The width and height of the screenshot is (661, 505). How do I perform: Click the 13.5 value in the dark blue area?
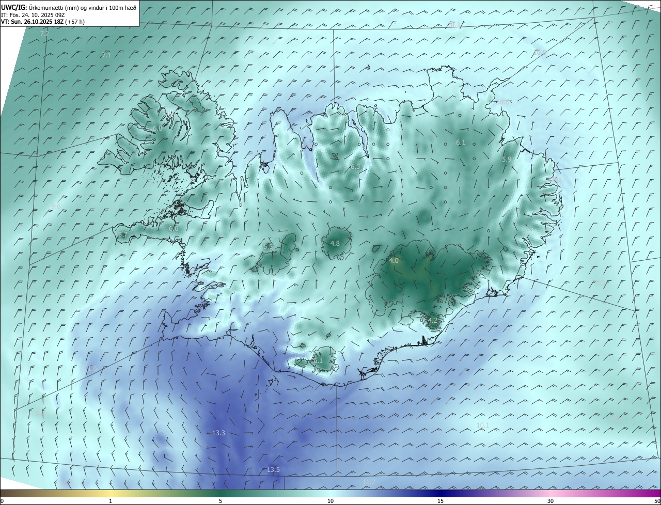273,469
